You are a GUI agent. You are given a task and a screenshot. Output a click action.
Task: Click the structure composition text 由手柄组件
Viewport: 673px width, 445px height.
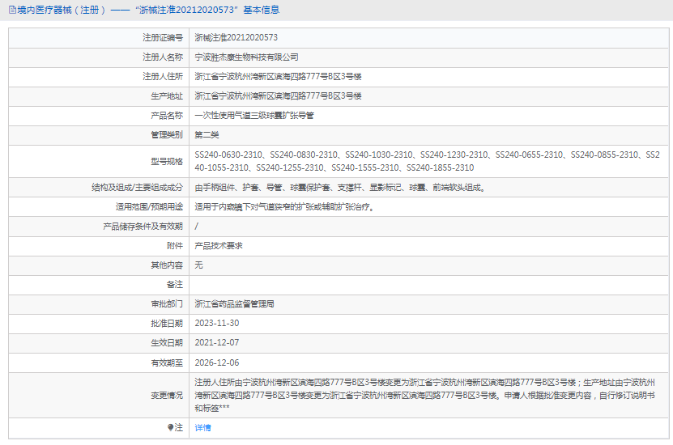pyautogui.click(x=339, y=188)
